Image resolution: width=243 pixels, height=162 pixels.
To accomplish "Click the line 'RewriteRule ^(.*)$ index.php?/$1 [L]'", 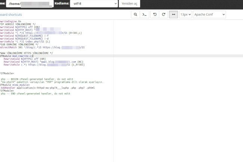I will pyautogui.click(x=25, y=42).
